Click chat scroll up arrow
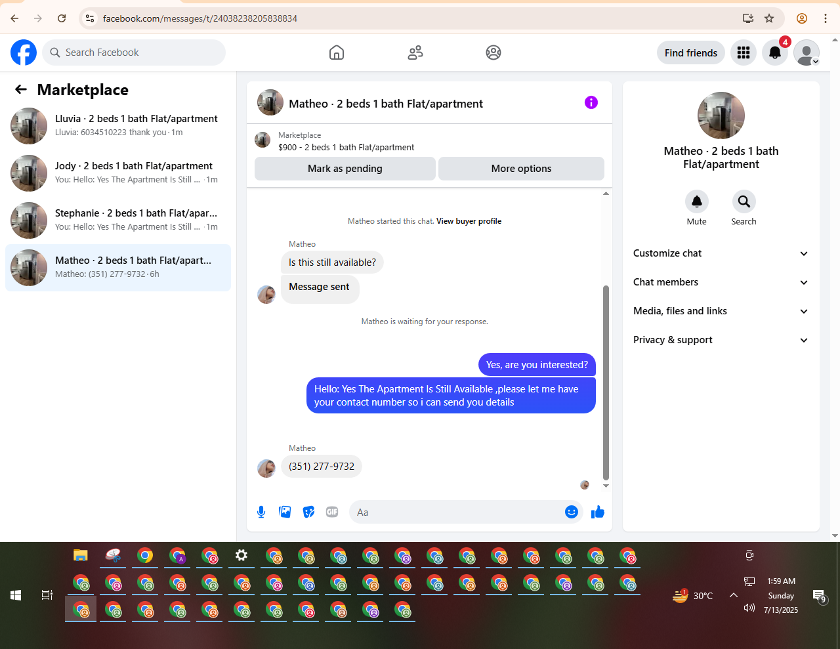This screenshot has height=649, width=840. pyautogui.click(x=606, y=194)
